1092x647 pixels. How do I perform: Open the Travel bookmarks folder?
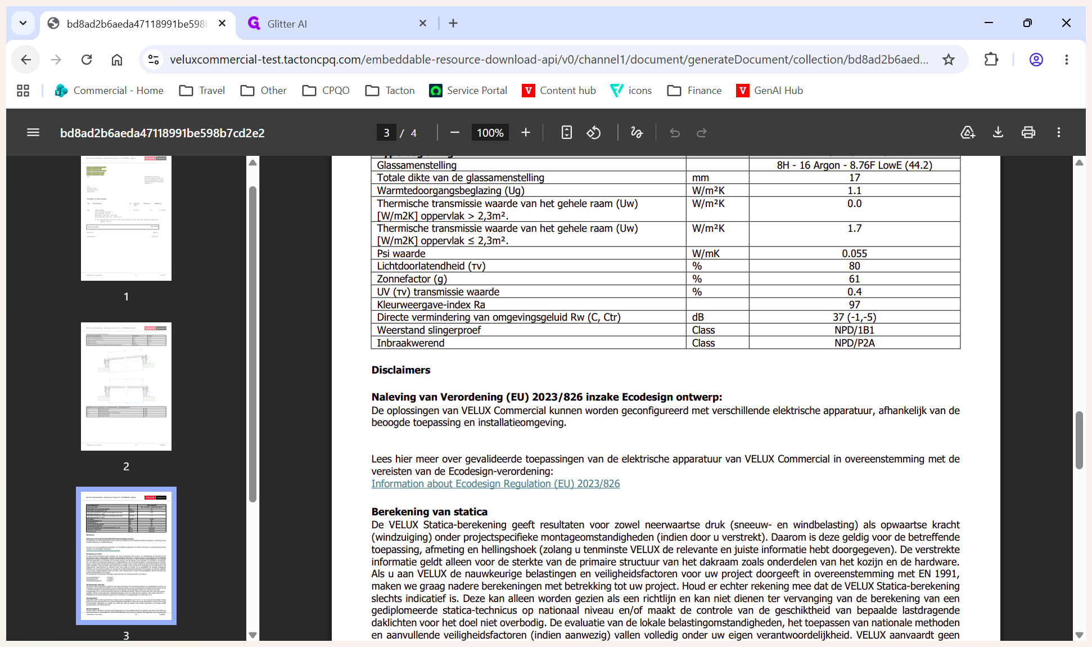coord(202,91)
